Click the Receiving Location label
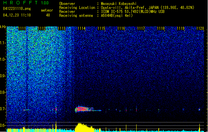The height and width of the screenshot is (132, 208). click(77, 8)
